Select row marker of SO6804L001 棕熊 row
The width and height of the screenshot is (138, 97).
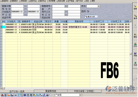(1, 30)
